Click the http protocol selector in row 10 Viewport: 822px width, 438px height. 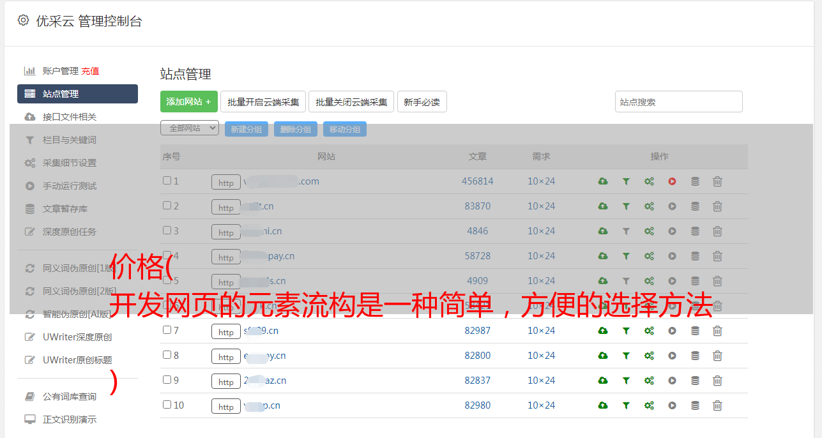point(226,406)
